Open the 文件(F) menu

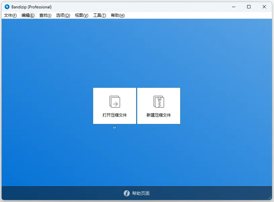(10, 15)
